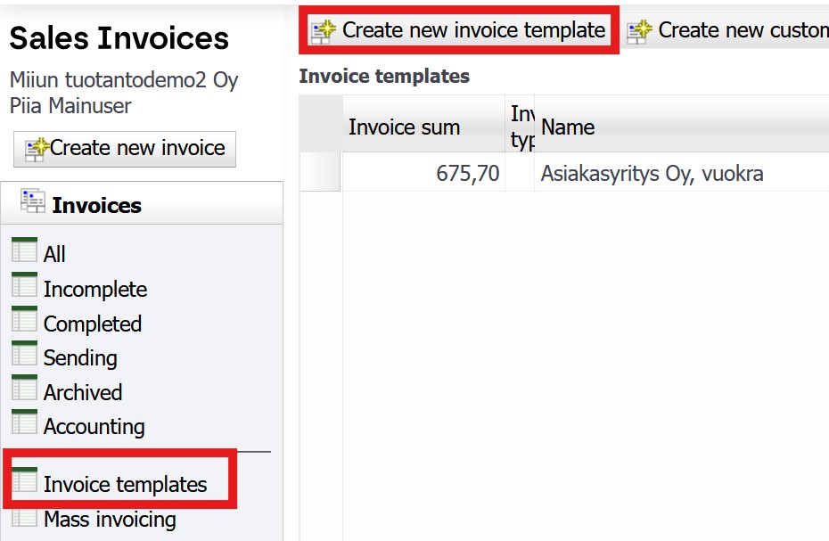
Task: Open the Incomplete invoices list
Action: pos(95,290)
